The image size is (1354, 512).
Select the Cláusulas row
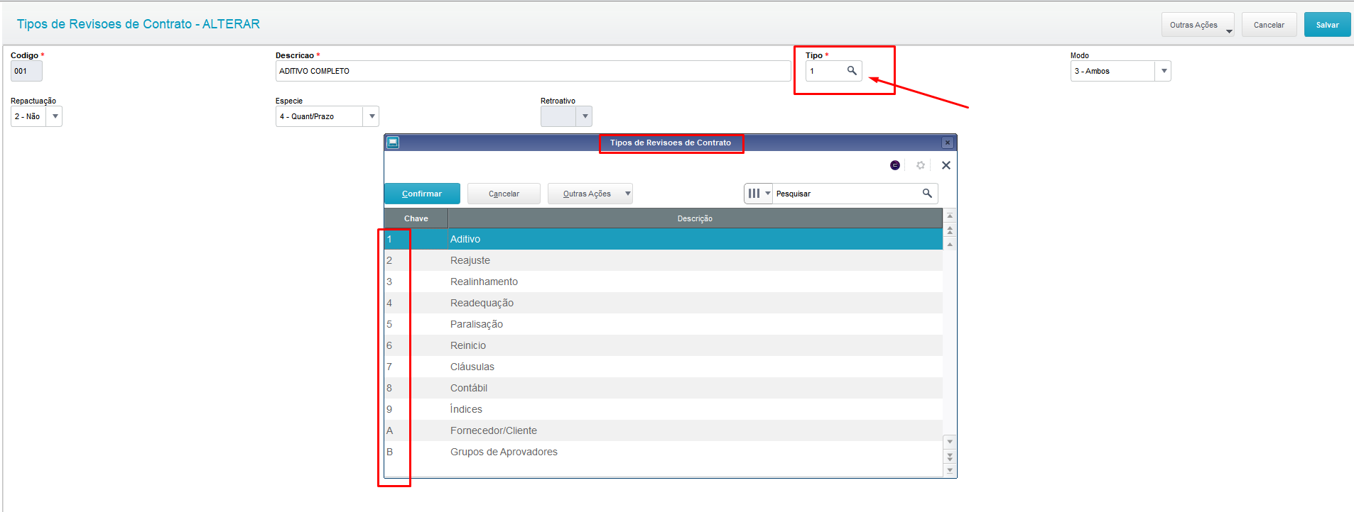point(664,367)
